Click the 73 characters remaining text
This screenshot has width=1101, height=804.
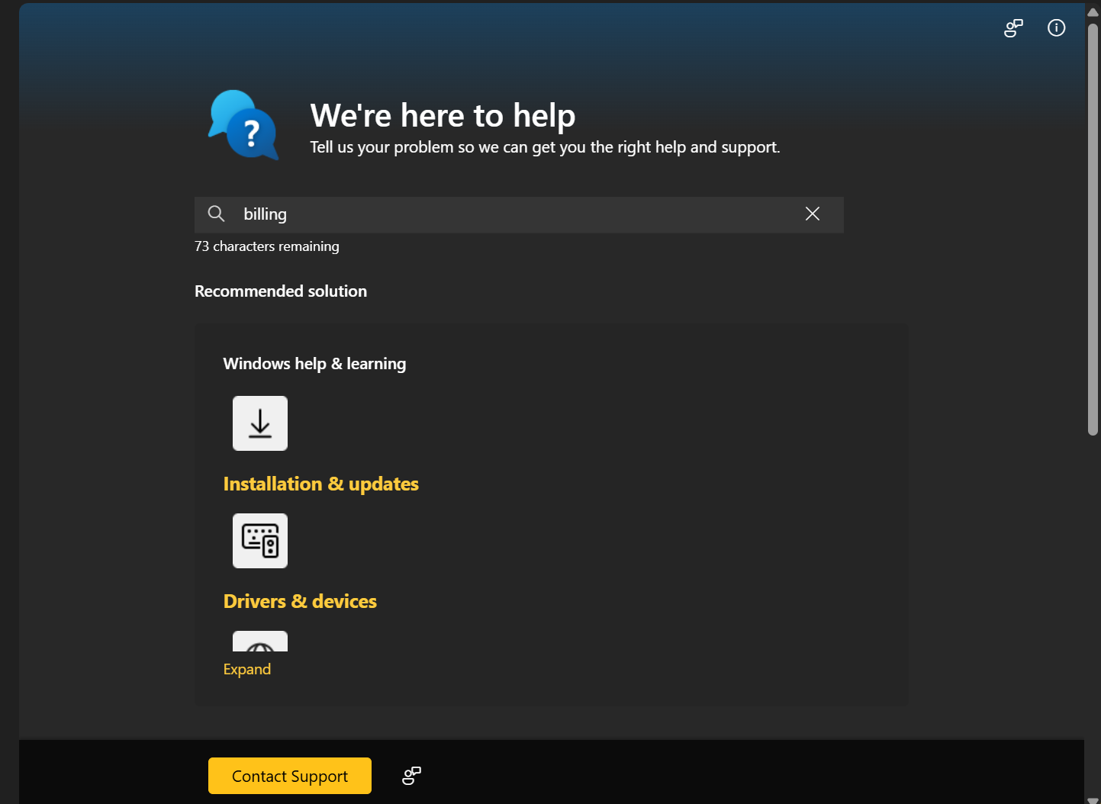pos(267,246)
